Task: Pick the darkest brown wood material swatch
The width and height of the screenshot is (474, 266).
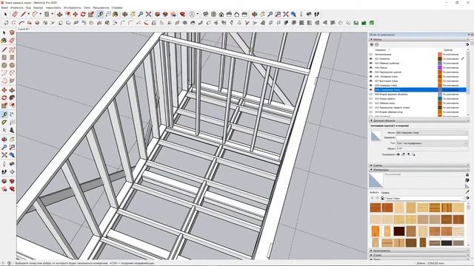Action: (399, 231)
